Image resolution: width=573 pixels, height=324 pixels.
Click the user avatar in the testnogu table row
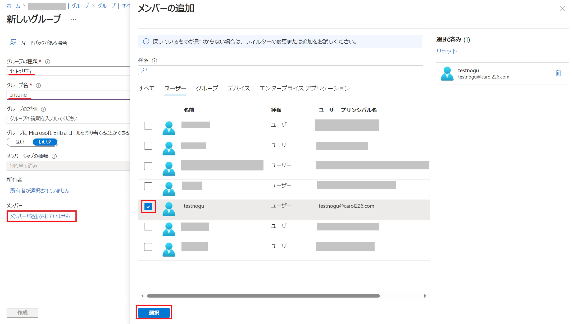tap(169, 209)
